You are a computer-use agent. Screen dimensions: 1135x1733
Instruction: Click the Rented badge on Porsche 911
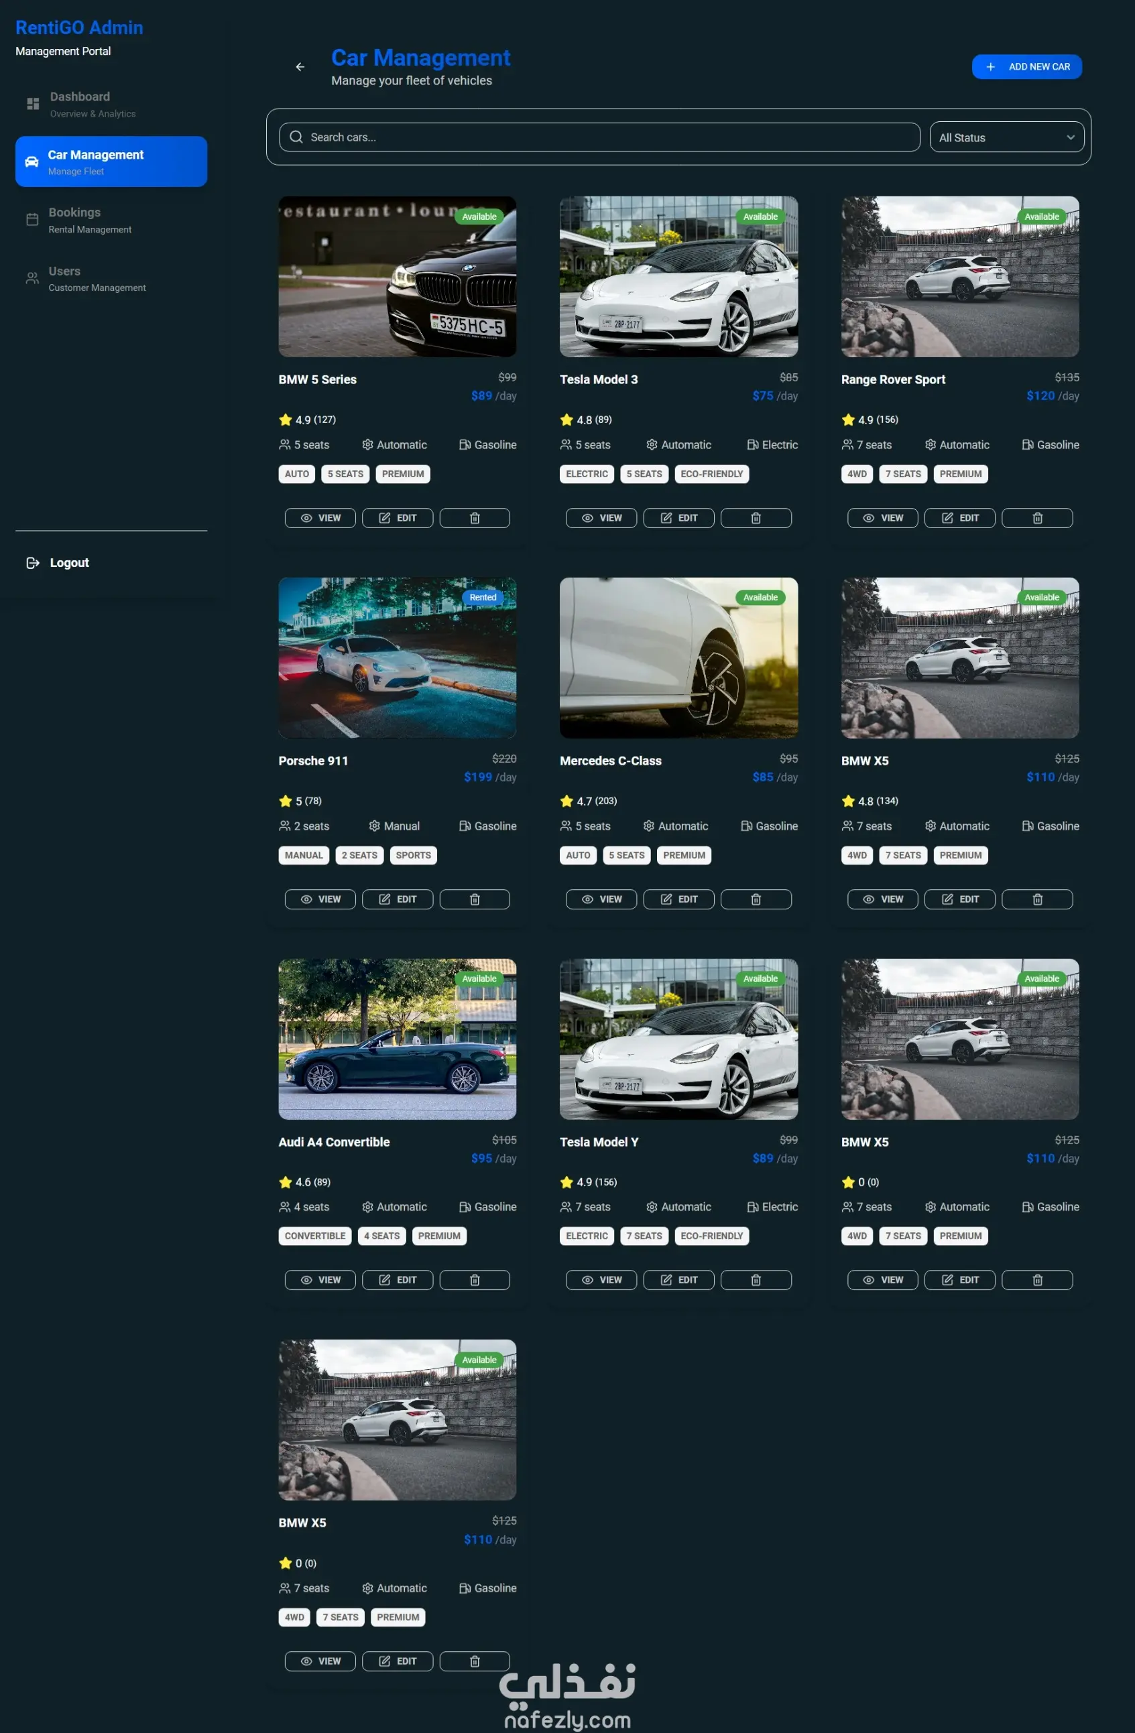pos(483,598)
